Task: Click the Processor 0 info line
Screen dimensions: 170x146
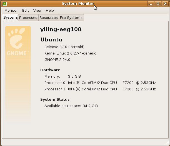Action: tap(100, 83)
